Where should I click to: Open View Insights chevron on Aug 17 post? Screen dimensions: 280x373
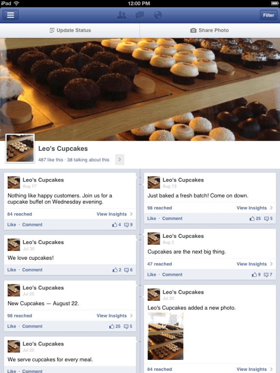[x=131, y=214]
